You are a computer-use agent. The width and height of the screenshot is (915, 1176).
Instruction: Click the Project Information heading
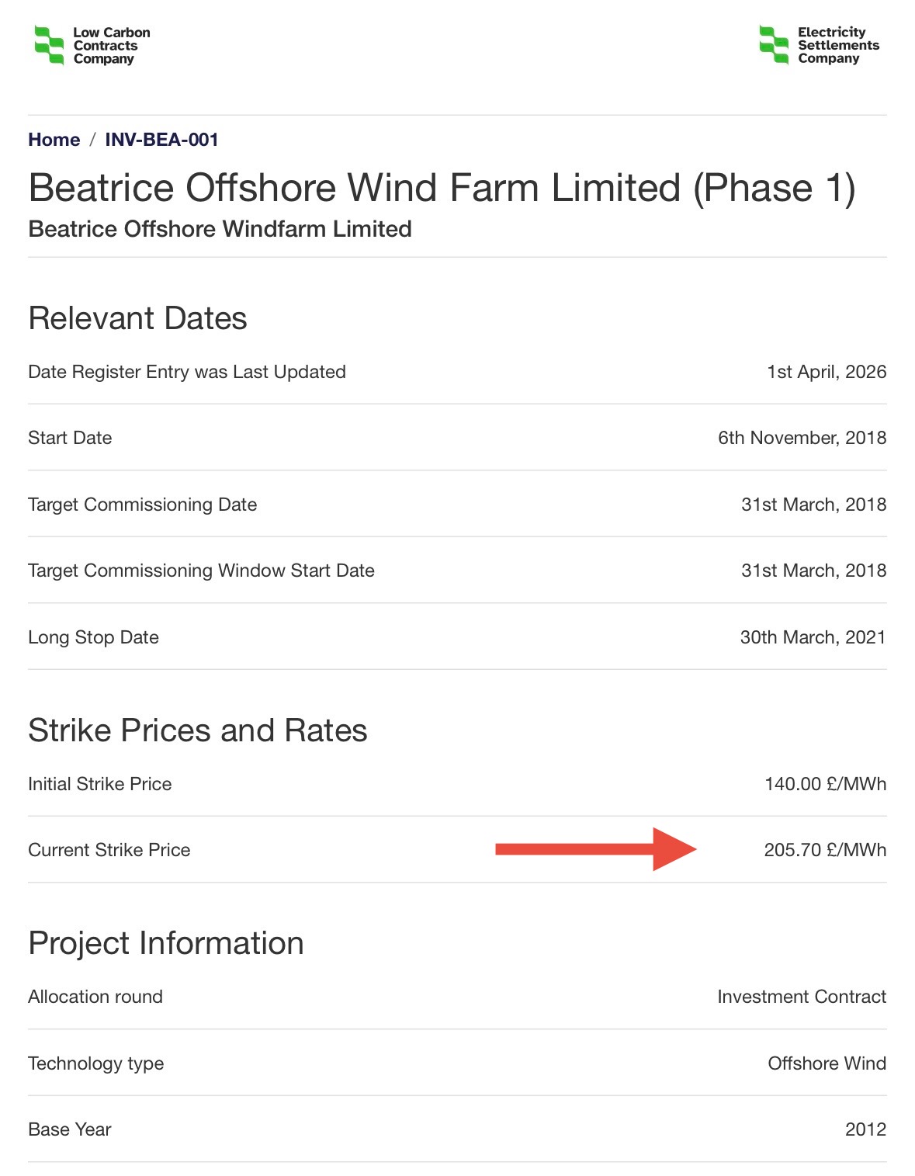pos(165,943)
